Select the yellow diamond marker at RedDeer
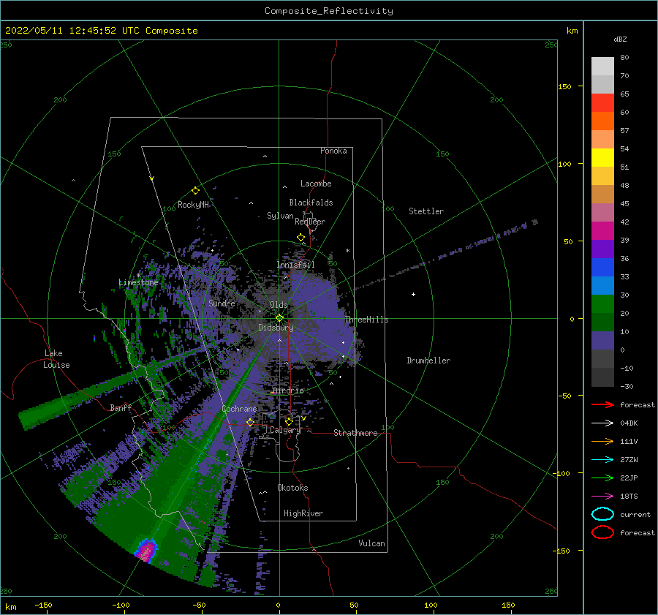 300,237
